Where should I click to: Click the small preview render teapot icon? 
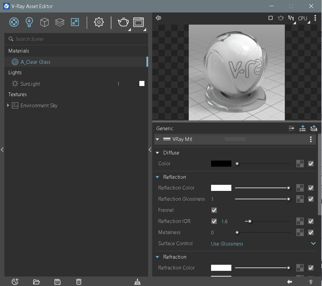(280, 18)
